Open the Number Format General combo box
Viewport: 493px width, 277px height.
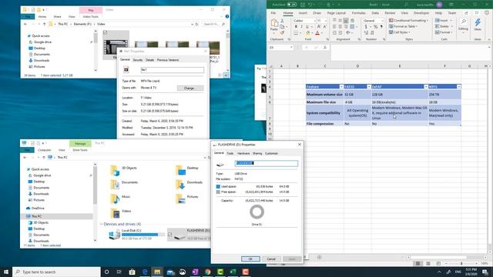coord(373,21)
